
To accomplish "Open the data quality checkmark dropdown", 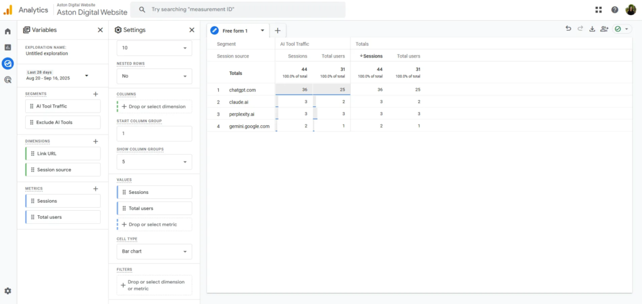I will coord(622,29).
